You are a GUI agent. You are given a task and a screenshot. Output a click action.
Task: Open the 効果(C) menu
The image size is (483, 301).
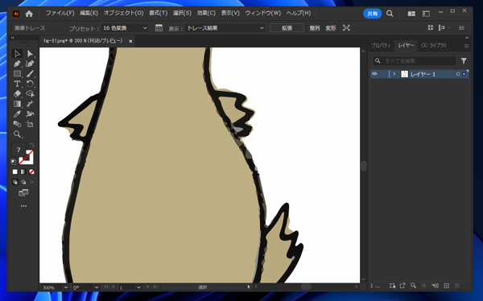click(206, 13)
